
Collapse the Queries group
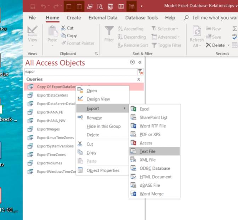tap(138, 79)
